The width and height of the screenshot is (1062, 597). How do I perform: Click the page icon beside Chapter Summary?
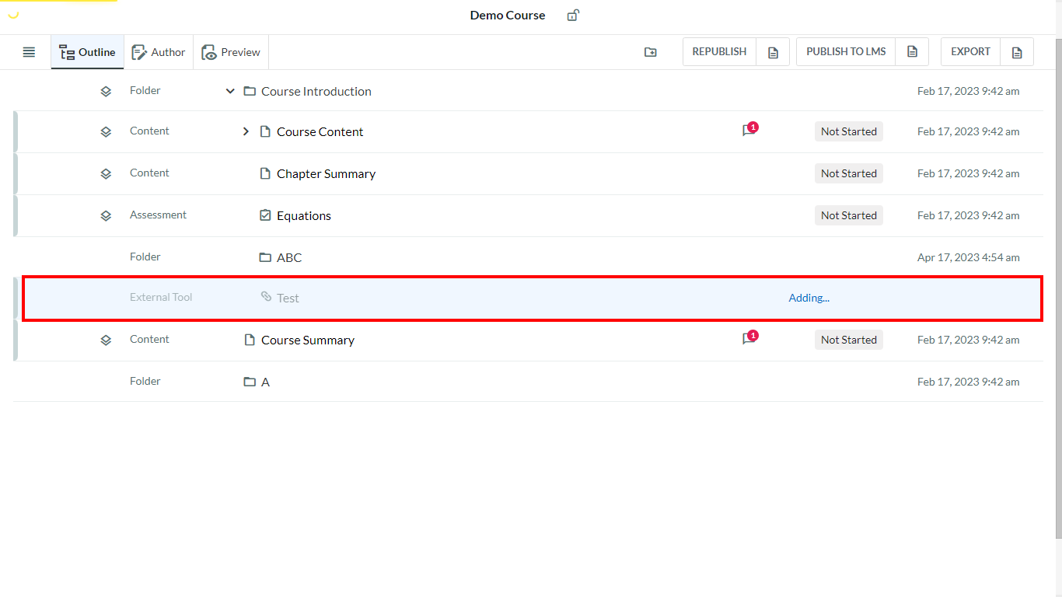click(x=265, y=173)
